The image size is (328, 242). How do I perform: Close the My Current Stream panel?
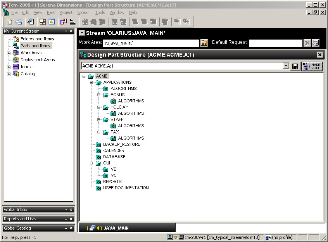(x=71, y=31)
